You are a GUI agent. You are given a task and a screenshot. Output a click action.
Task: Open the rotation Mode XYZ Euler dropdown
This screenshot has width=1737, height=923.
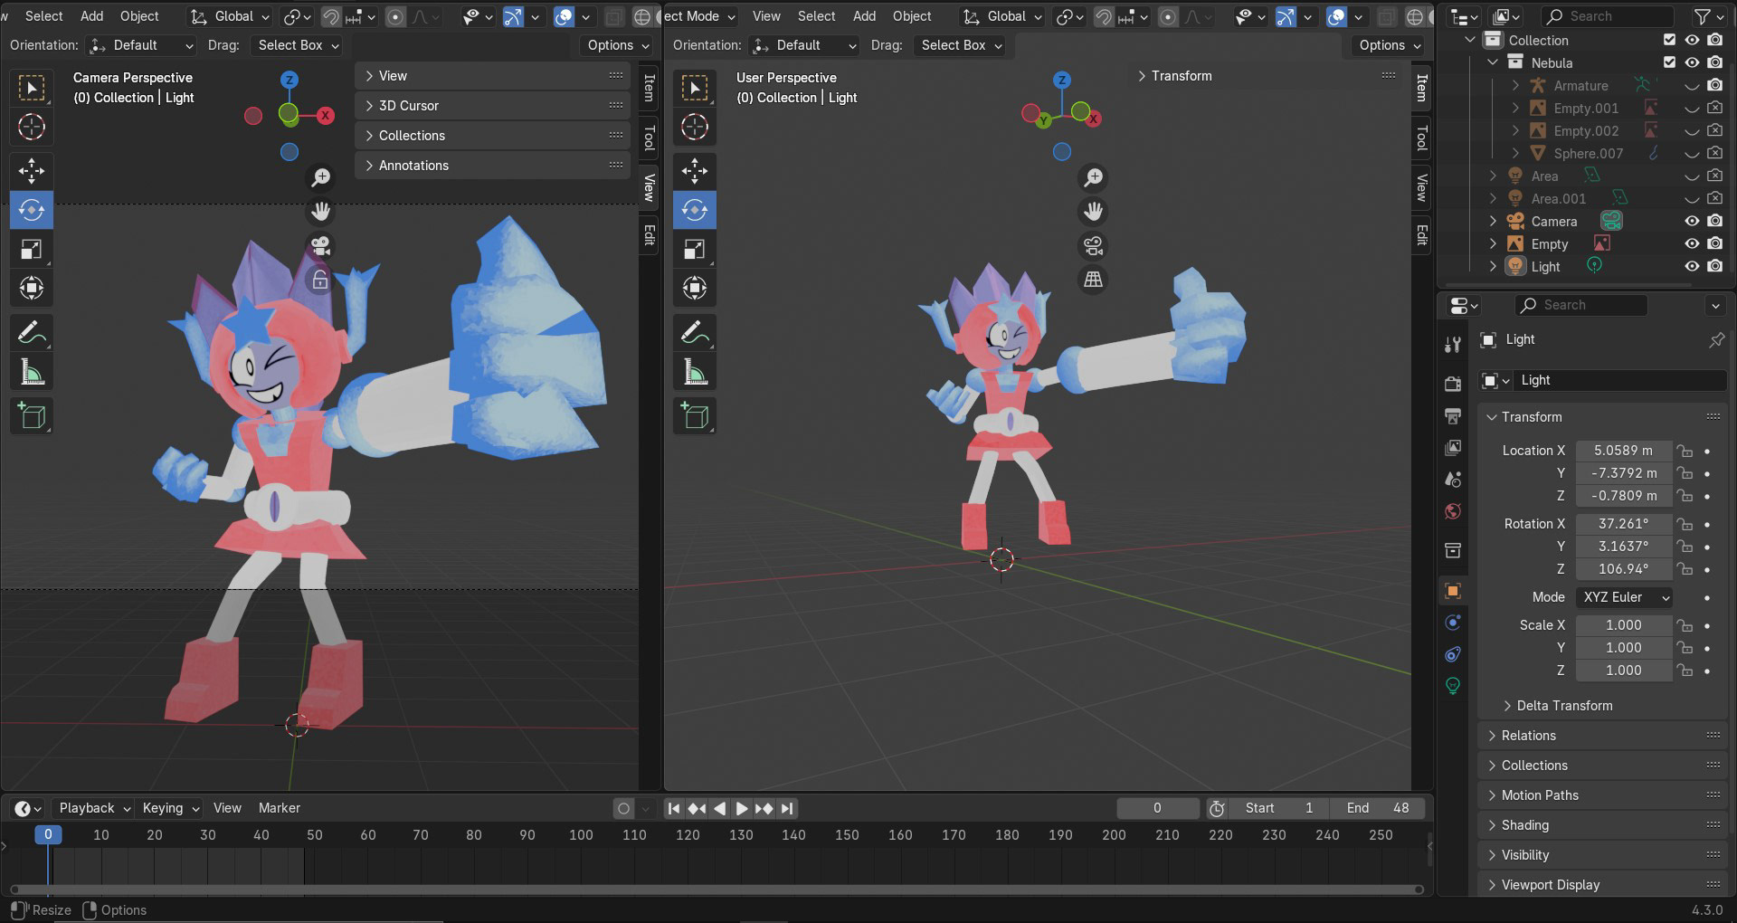(1625, 597)
